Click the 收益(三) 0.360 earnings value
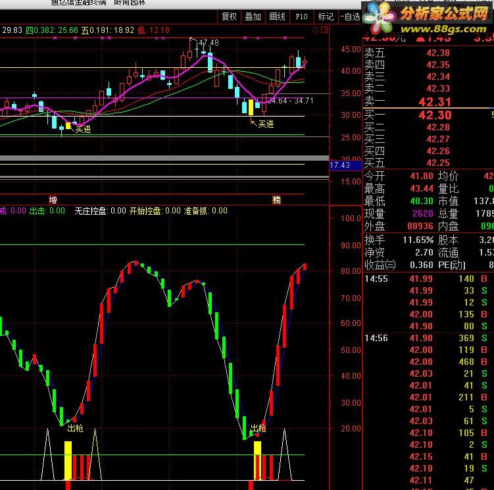The height and width of the screenshot is (490, 494). 422,265
